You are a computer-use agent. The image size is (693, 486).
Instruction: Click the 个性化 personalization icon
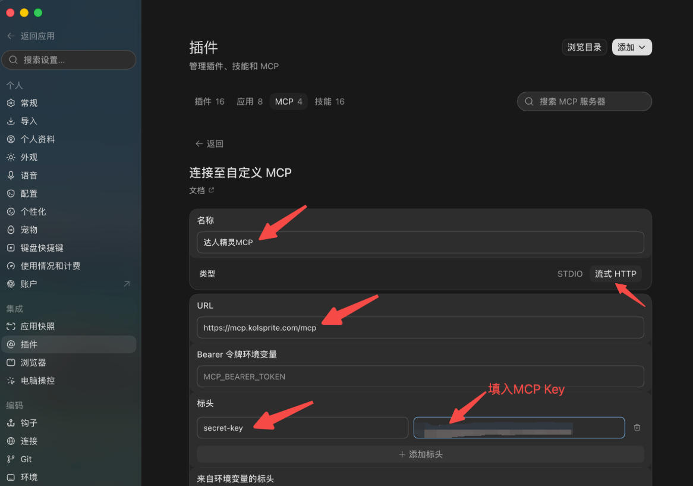(x=11, y=212)
